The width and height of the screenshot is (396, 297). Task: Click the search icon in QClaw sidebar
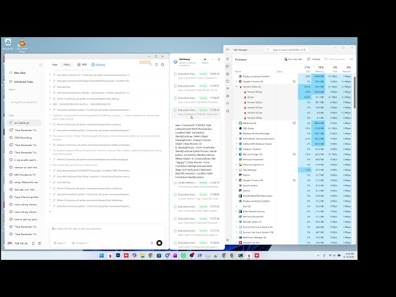tap(41, 65)
